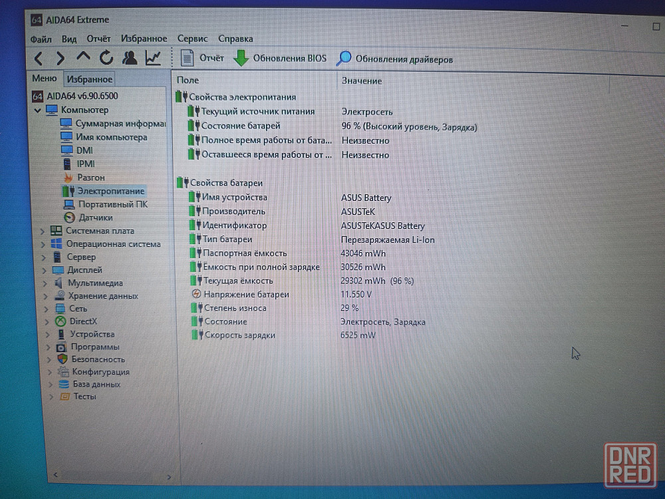Click the Значение column header
Image resolution: width=665 pixels, height=499 pixels.
point(362,81)
